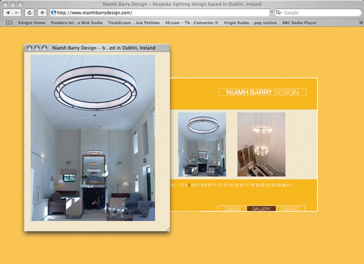The width and height of the screenshot is (364, 264).
Task: Go to gallery page 23
Action: point(278,185)
